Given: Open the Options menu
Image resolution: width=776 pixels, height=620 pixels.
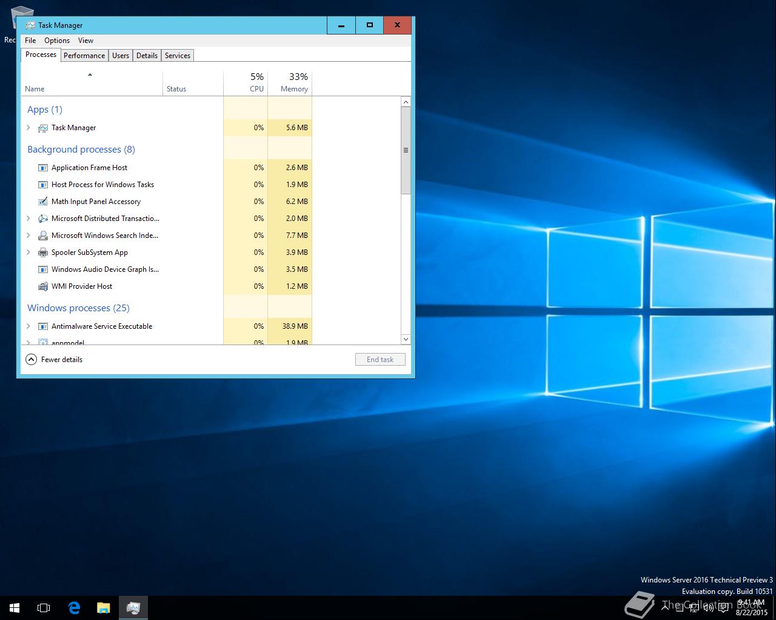Looking at the screenshot, I should point(57,41).
